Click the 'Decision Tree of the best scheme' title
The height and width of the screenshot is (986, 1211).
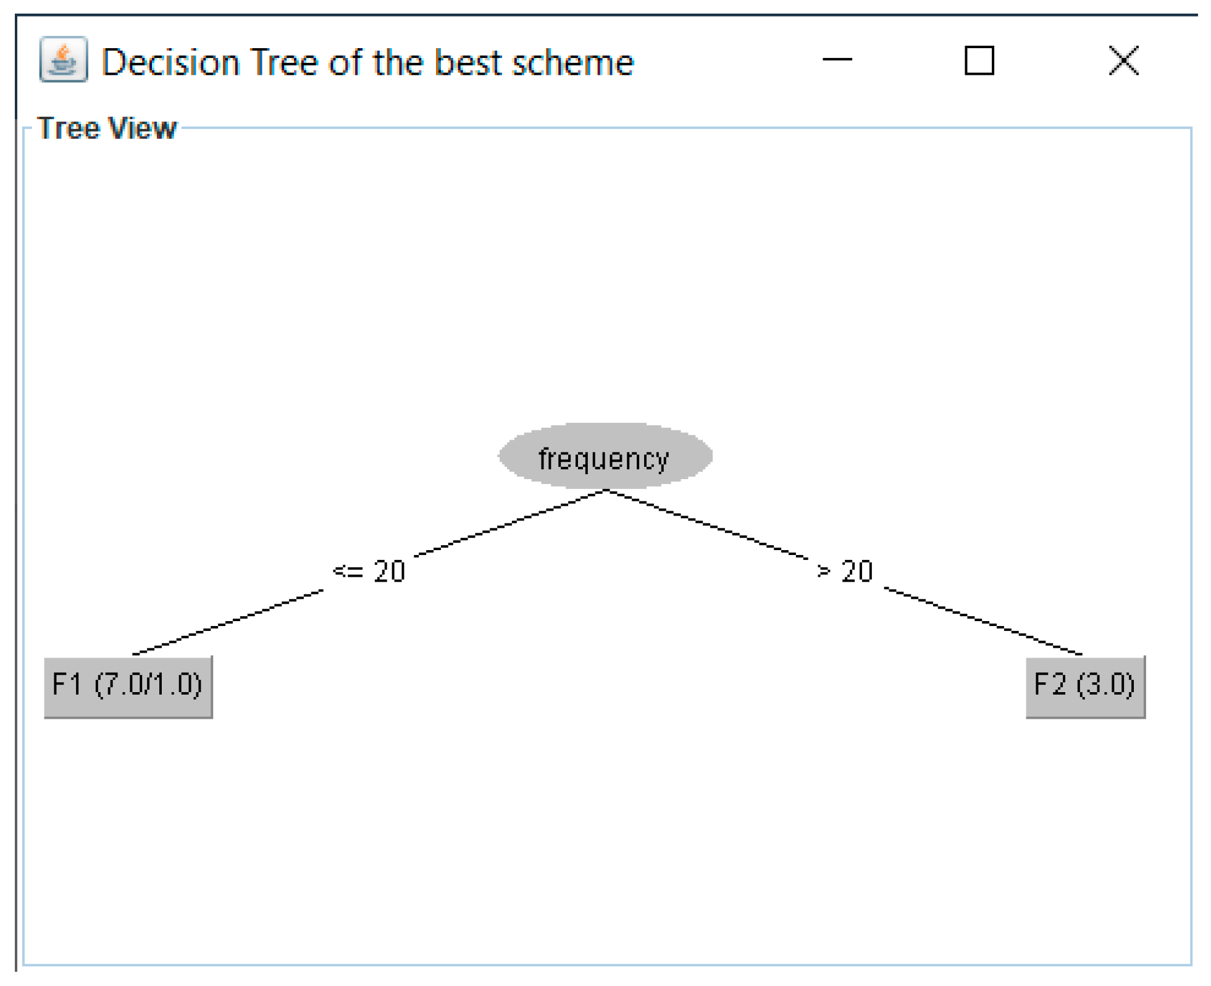[x=367, y=62]
